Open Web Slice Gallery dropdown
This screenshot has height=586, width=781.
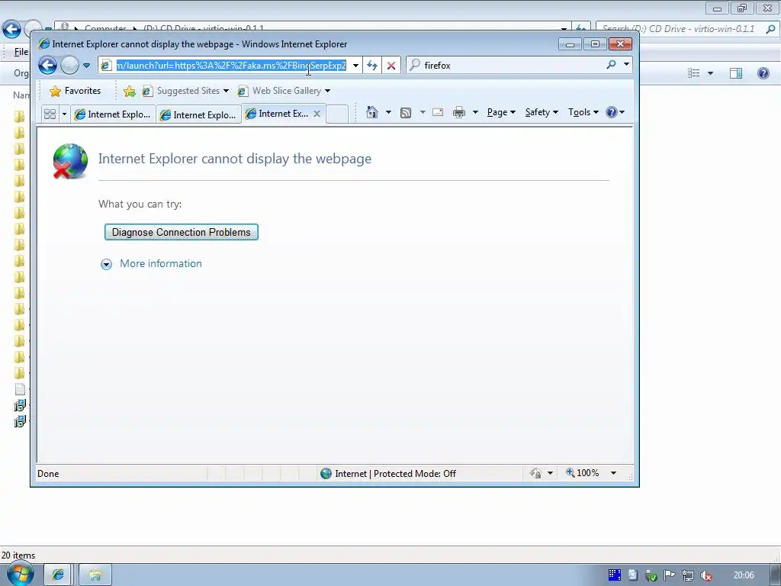pos(284,91)
